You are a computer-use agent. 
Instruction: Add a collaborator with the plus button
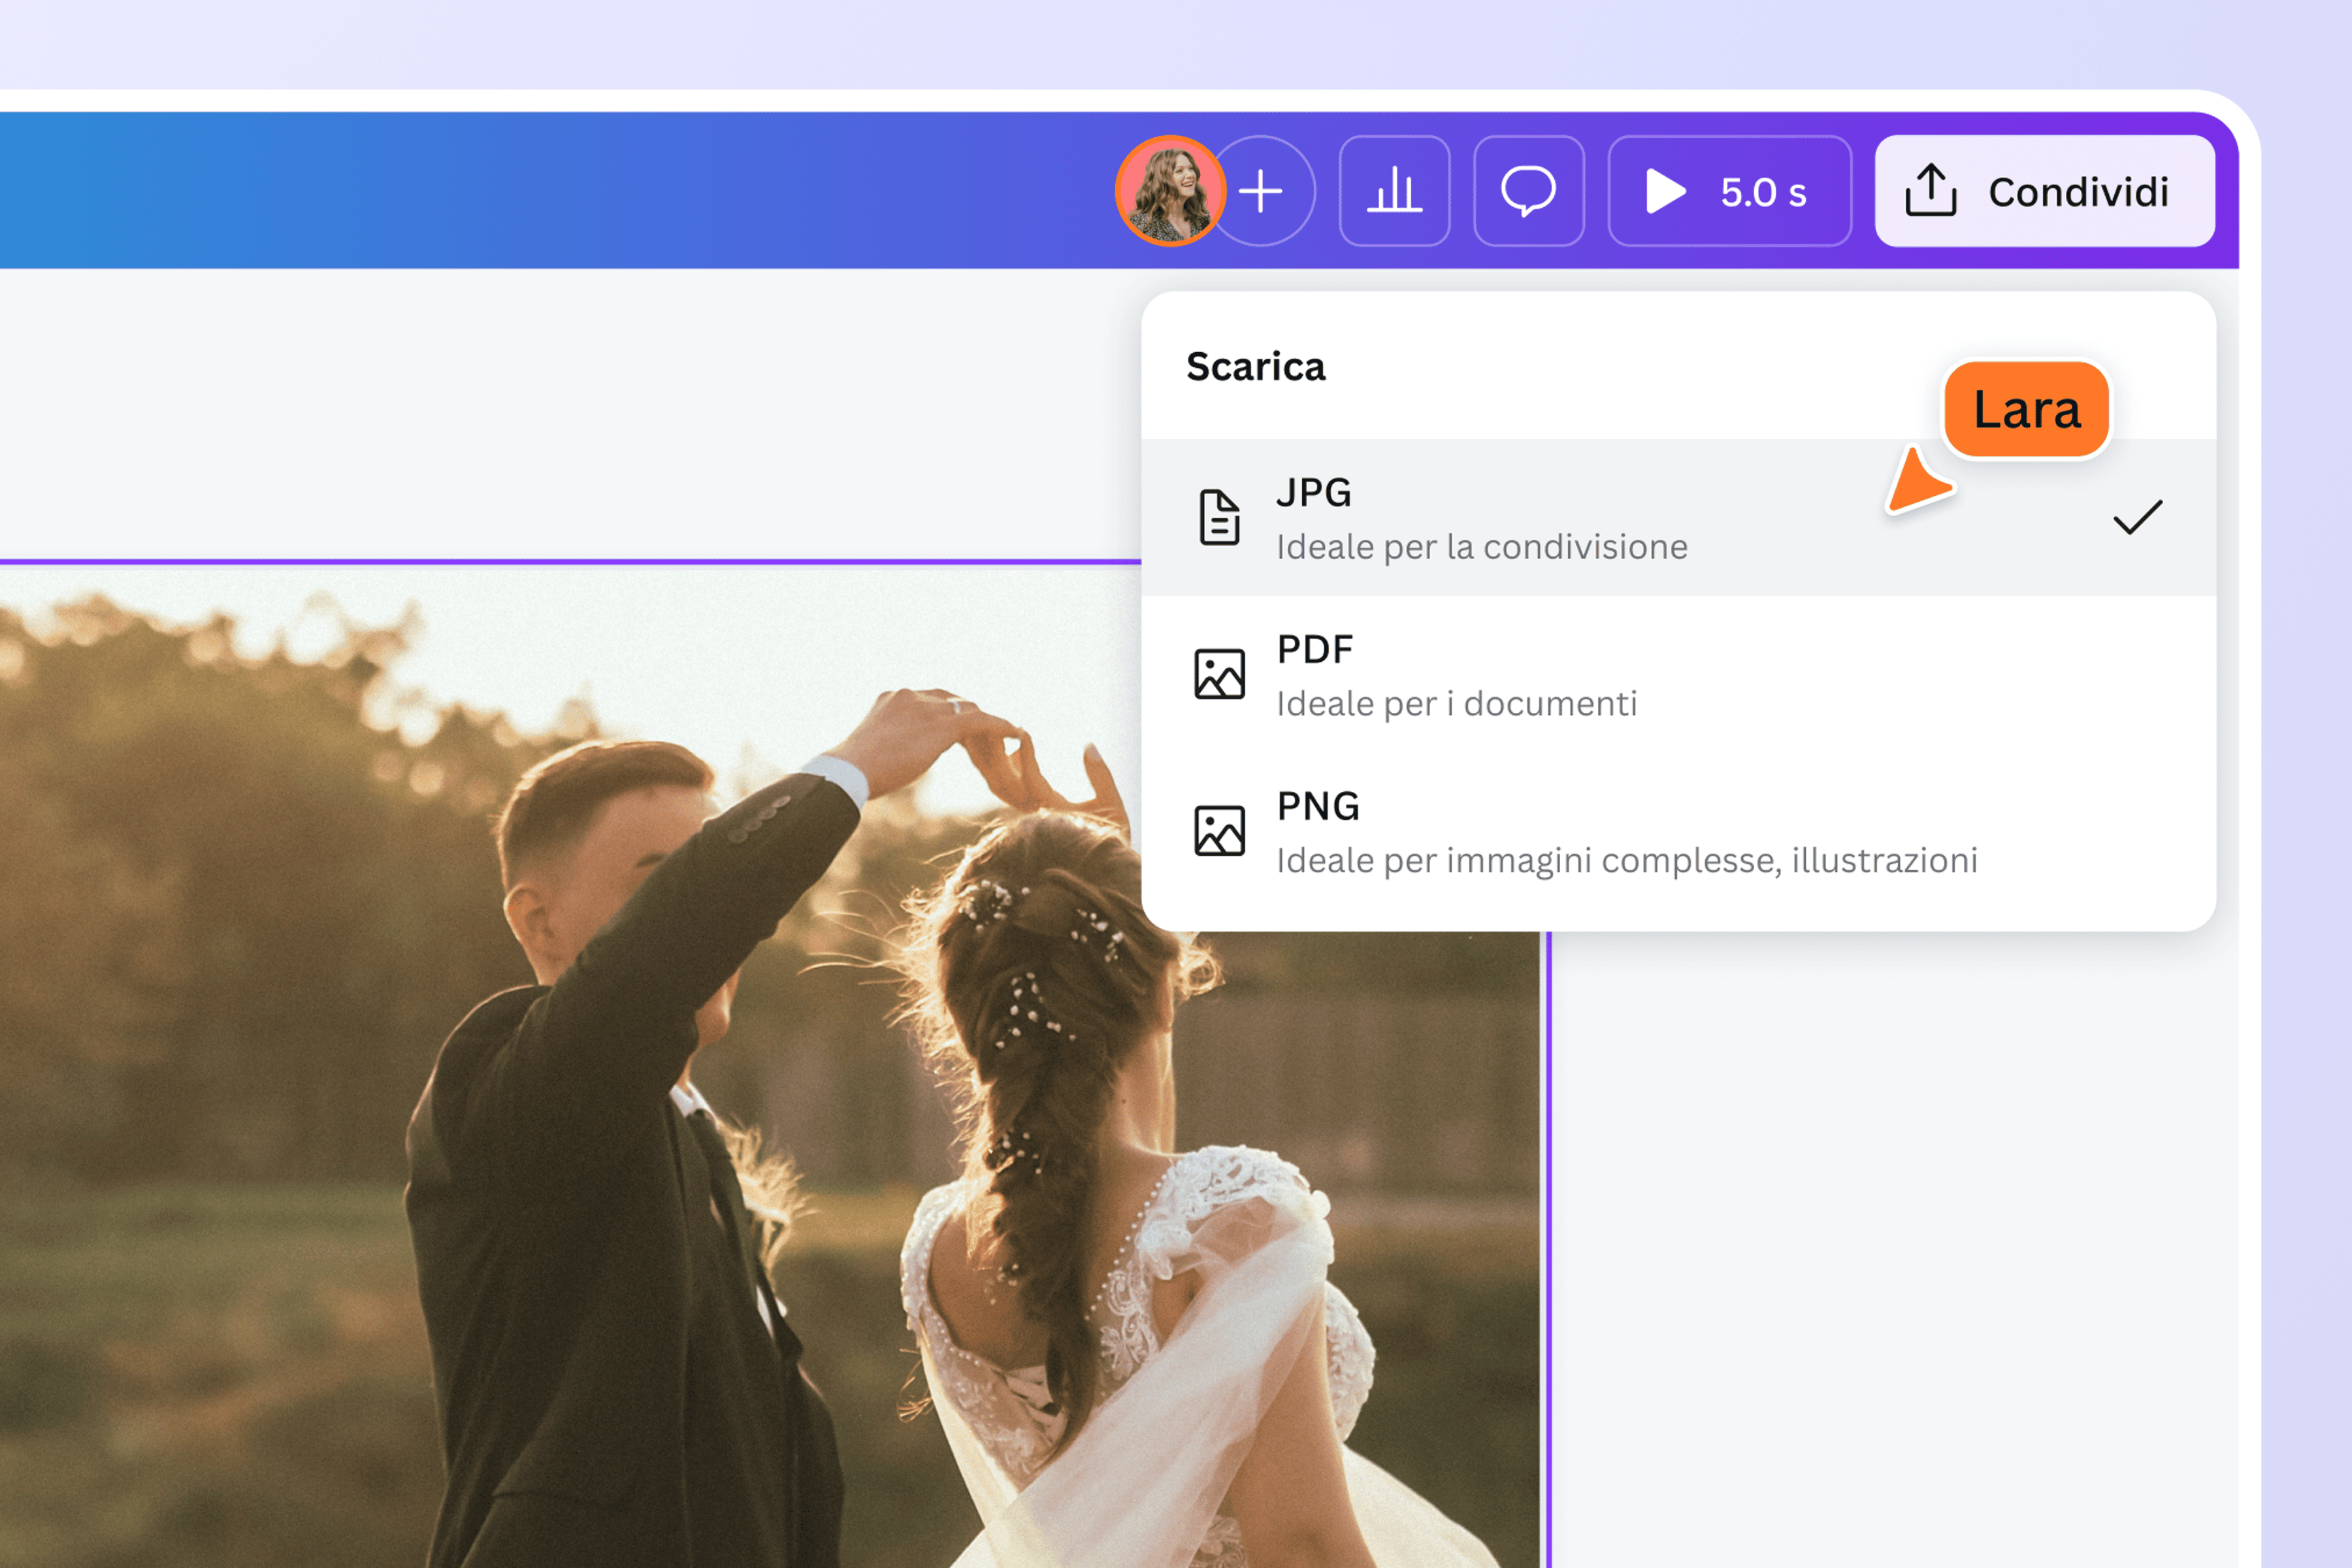(x=1262, y=191)
